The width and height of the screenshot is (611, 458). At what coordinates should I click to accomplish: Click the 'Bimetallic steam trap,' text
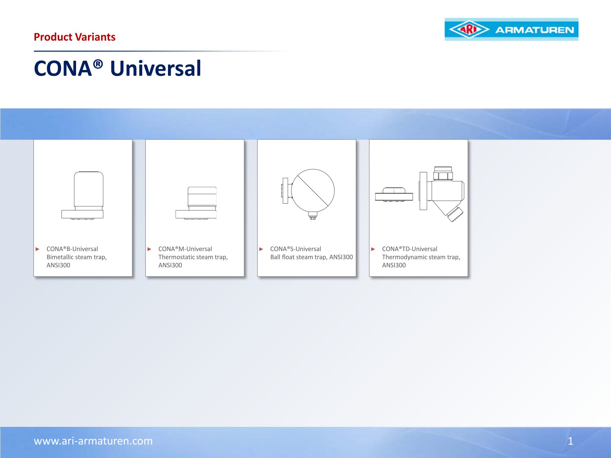point(77,257)
